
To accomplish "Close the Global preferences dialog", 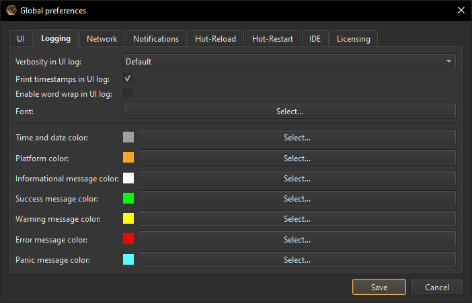I will pyautogui.click(x=460, y=11).
